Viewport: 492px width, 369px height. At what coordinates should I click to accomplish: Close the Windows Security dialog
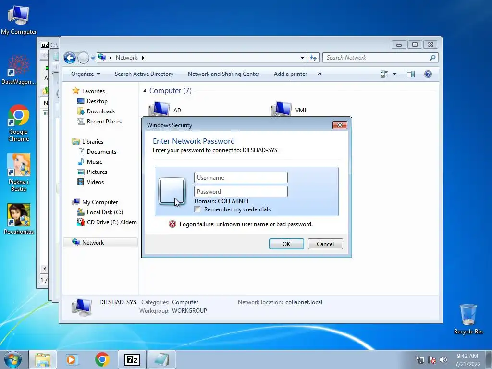click(x=340, y=125)
